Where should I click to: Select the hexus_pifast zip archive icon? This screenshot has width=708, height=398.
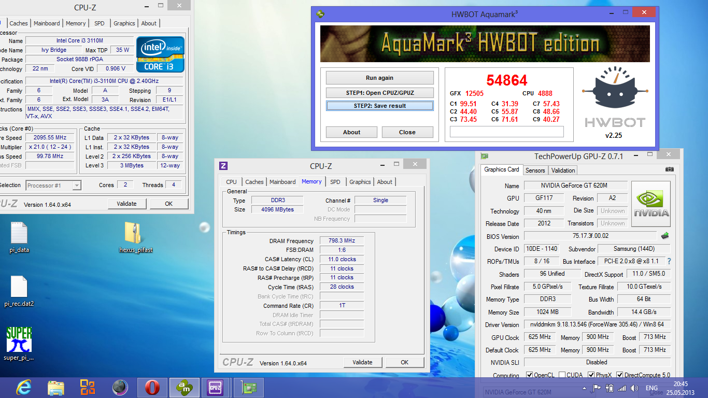(x=136, y=237)
